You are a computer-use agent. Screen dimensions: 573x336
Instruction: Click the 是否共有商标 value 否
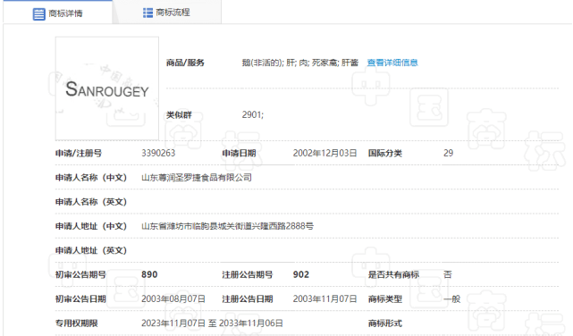(x=448, y=274)
